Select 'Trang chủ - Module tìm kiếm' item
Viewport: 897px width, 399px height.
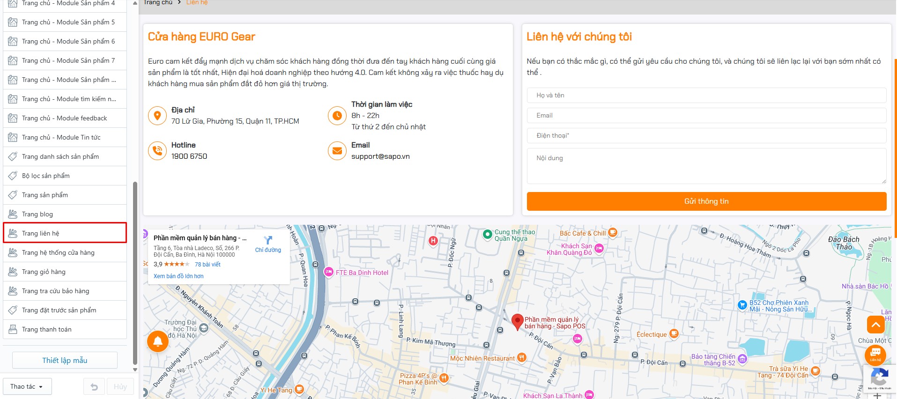[65, 99]
